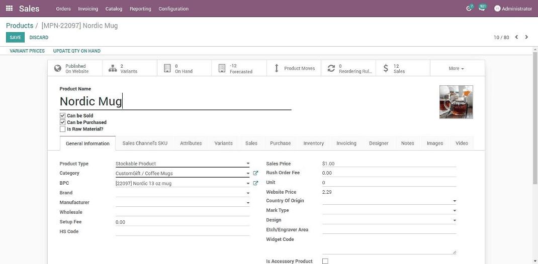538x264 pixels.
Task: Check the Is Accessory Product checkbox
Action: 325,261
